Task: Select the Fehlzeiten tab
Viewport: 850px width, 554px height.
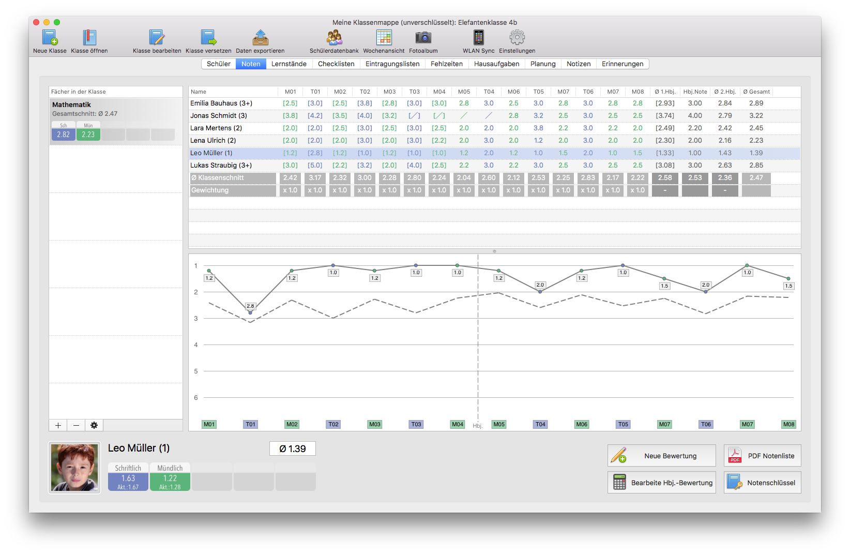Action: (446, 64)
